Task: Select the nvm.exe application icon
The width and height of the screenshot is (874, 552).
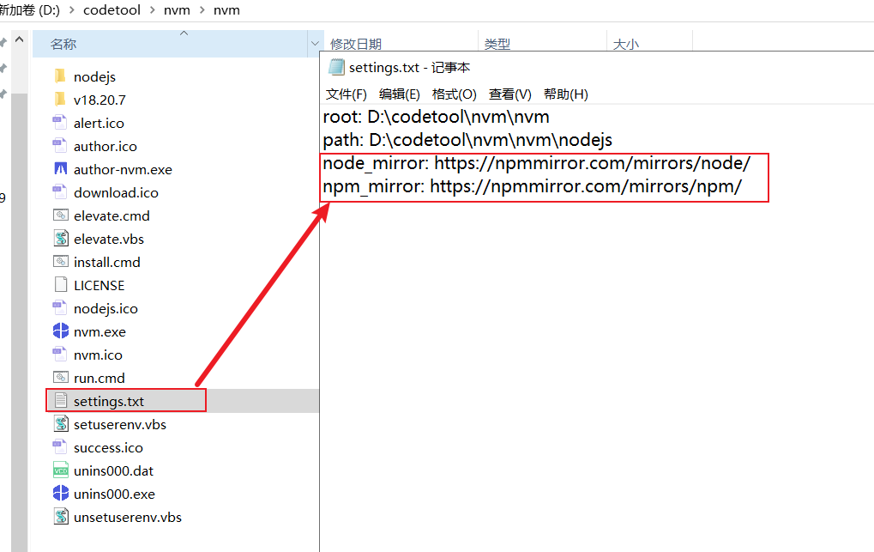Action: tap(60, 331)
